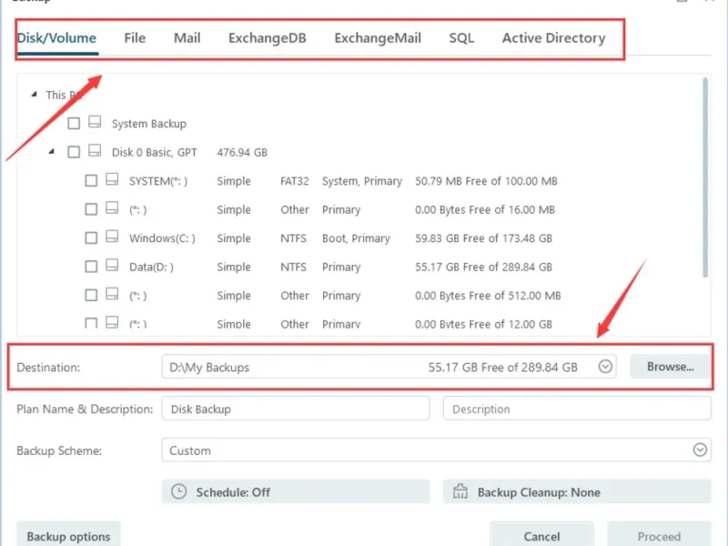The width and height of the screenshot is (728, 546).
Task: Open the Active Directory tab
Action: click(x=553, y=38)
